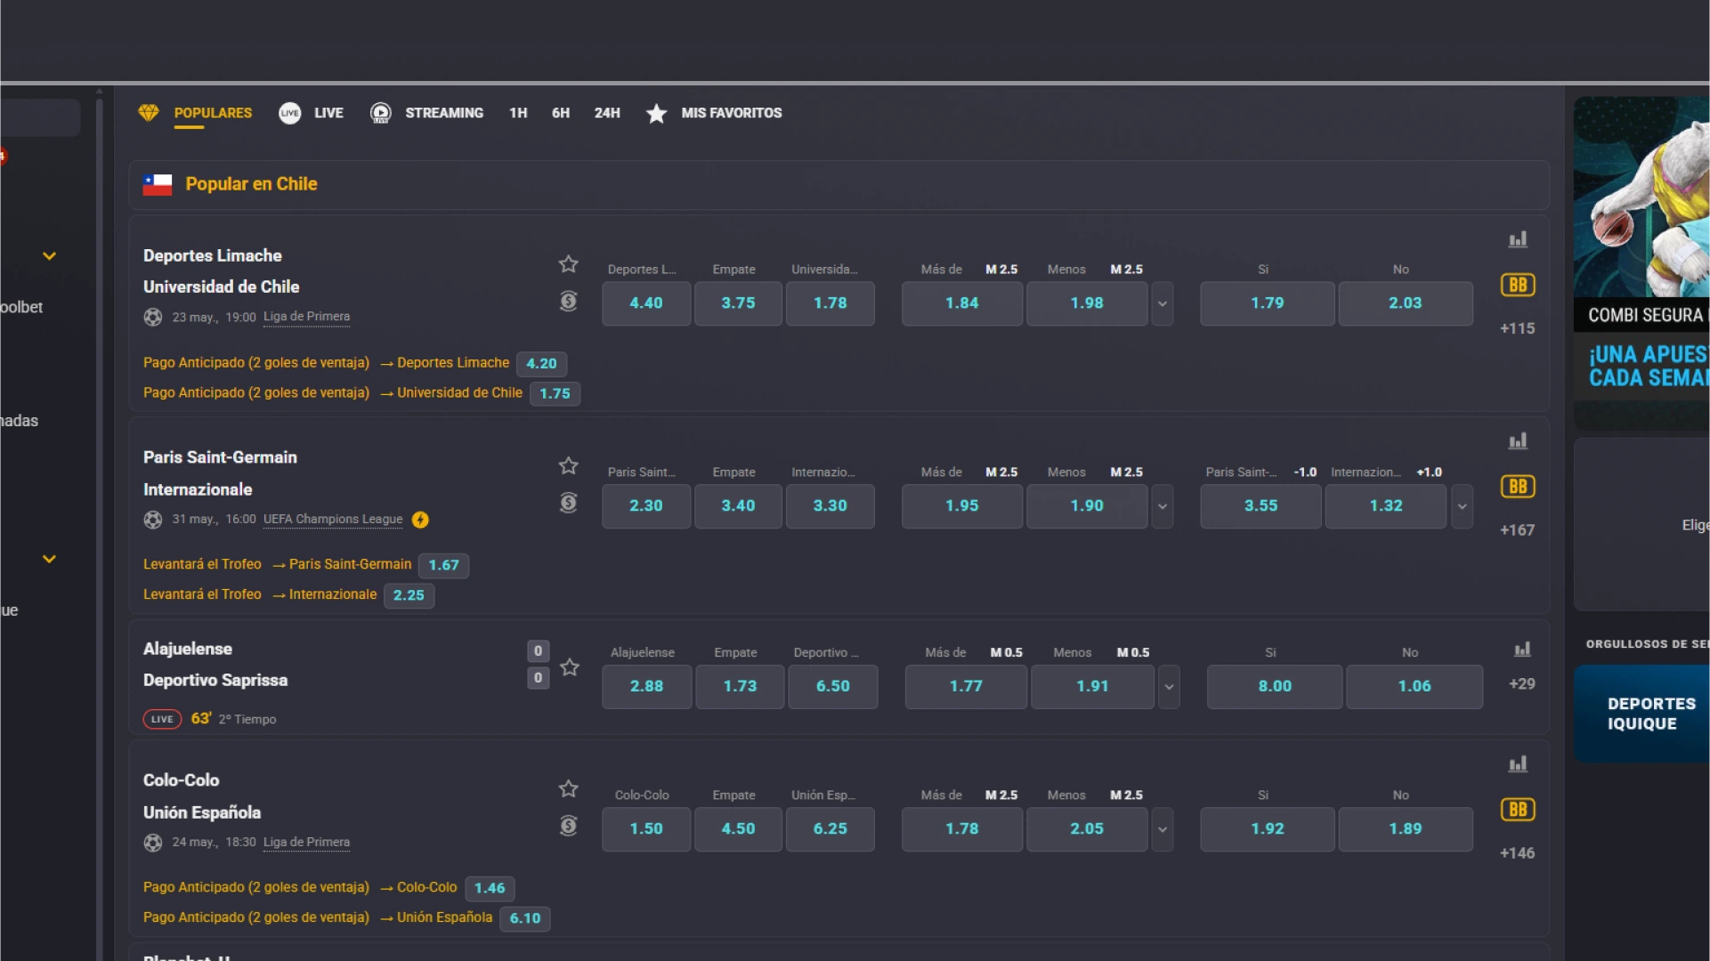The height and width of the screenshot is (961, 1710).
Task: Filter matches by 24H
Action: tap(607, 113)
